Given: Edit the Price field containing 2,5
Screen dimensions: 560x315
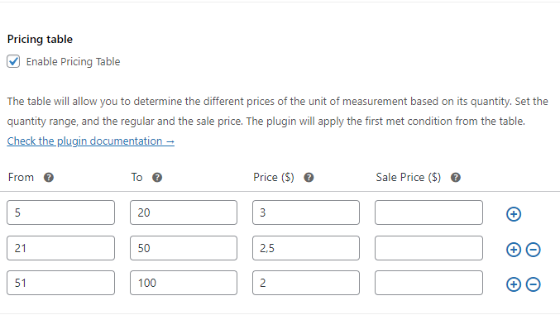Looking at the screenshot, I should 306,248.
